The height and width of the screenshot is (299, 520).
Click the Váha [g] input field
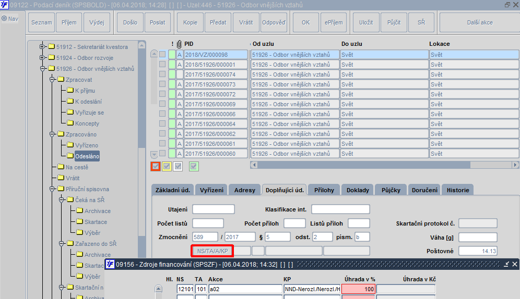point(478,237)
